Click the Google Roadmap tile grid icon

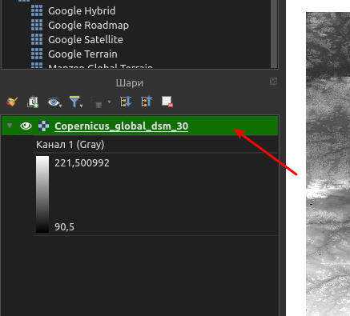(37, 25)
